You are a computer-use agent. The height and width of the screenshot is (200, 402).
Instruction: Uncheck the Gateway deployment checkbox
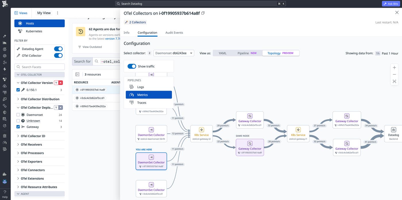click(18, 127)
